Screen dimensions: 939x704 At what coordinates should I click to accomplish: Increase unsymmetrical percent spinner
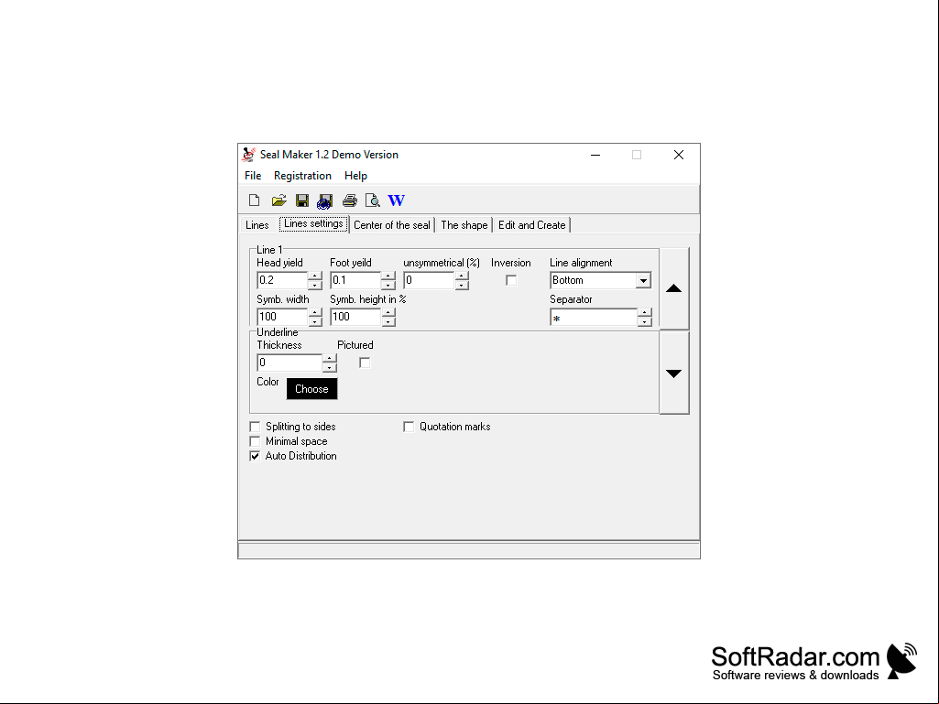coord(462,276)
